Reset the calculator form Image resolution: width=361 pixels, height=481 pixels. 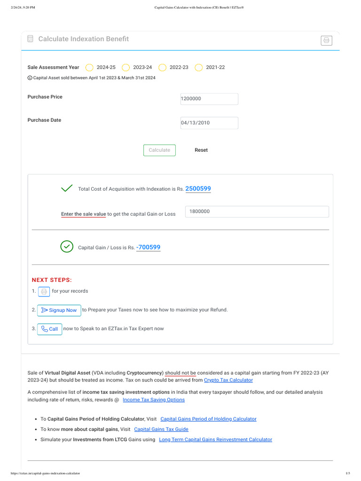tap(201, 150)
